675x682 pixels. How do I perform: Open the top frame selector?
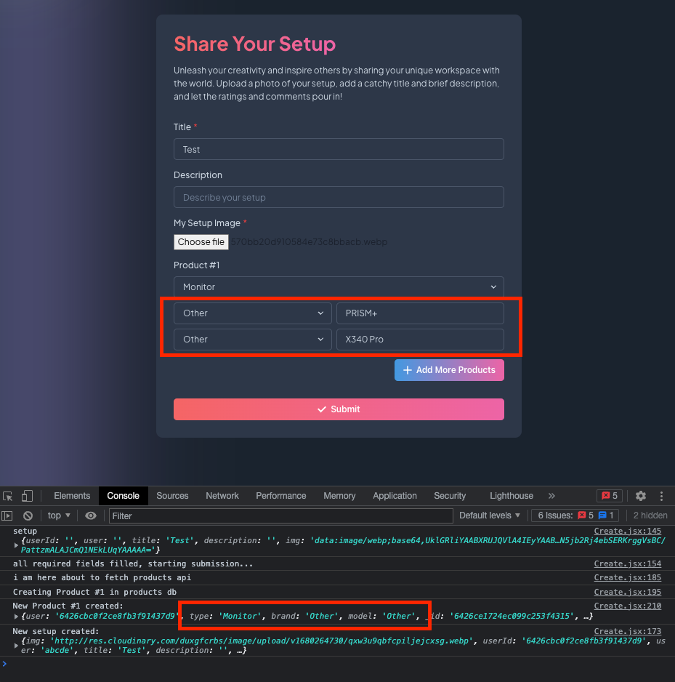point(57,515)
